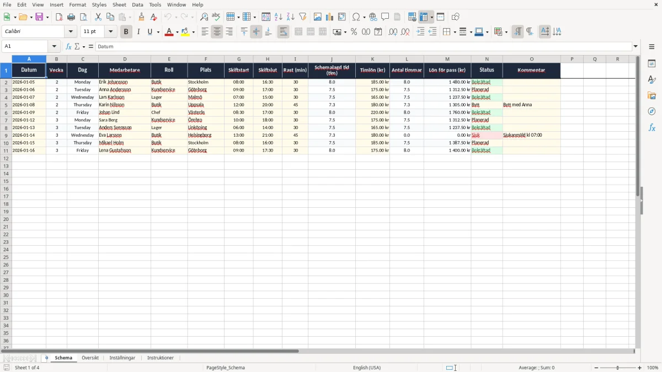Click Format as Percent icon

(354, 32)
